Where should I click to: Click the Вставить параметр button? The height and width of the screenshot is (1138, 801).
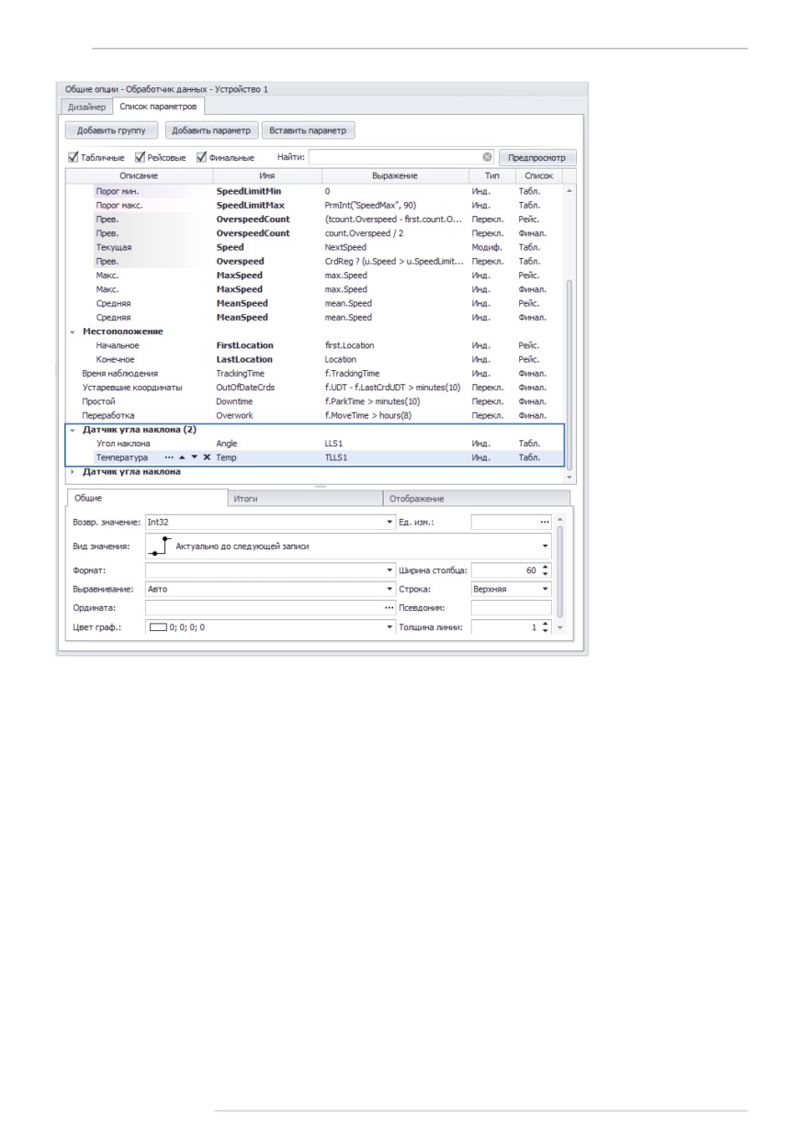pos(308,130)
